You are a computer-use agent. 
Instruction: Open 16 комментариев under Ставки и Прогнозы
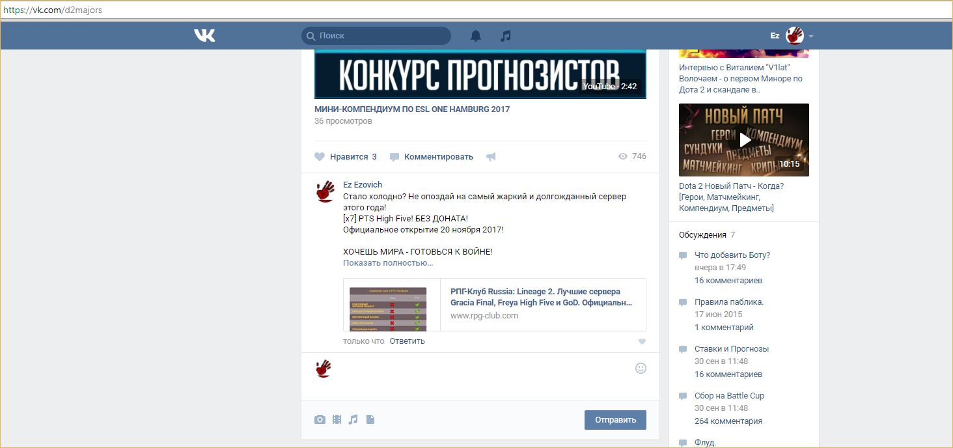pos(728,374)
